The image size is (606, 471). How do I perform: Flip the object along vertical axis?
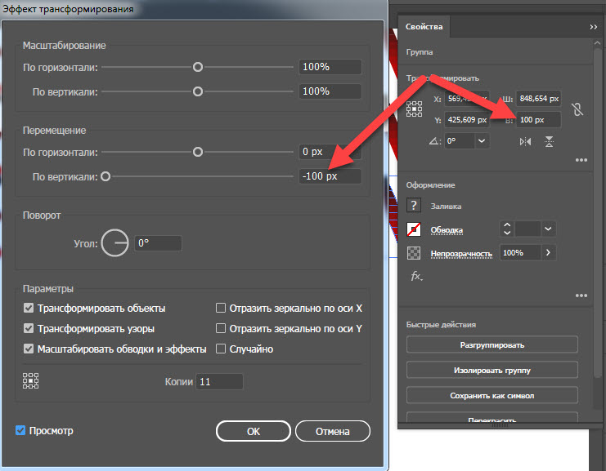coord(549,141)
